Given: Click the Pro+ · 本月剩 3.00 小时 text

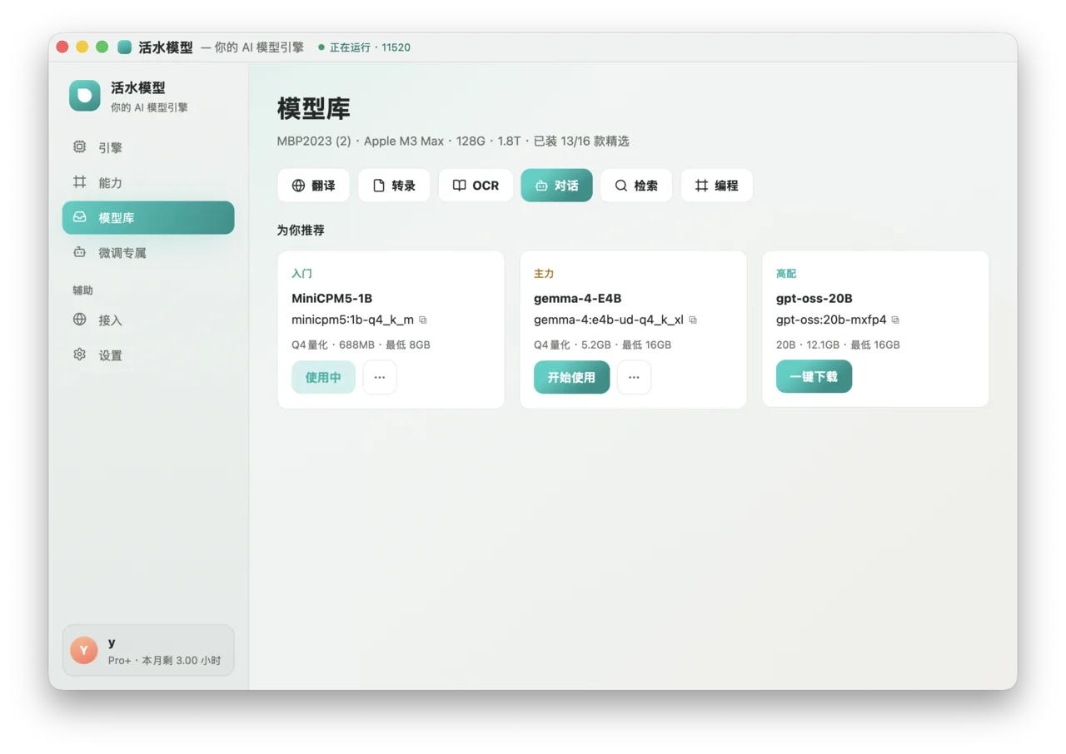Looking at the screenshot, I should point(164,660).
